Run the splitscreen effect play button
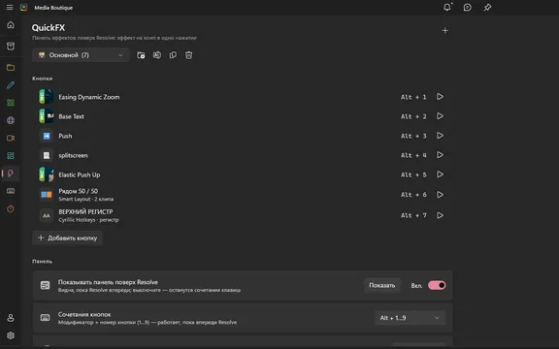Screen dimensions: 559x349 tap(440, 155)
